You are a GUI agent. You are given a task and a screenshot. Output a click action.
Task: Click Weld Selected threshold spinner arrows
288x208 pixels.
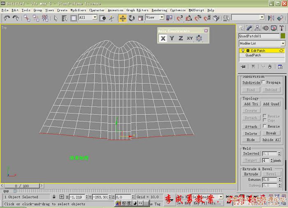tap(279, 153)
